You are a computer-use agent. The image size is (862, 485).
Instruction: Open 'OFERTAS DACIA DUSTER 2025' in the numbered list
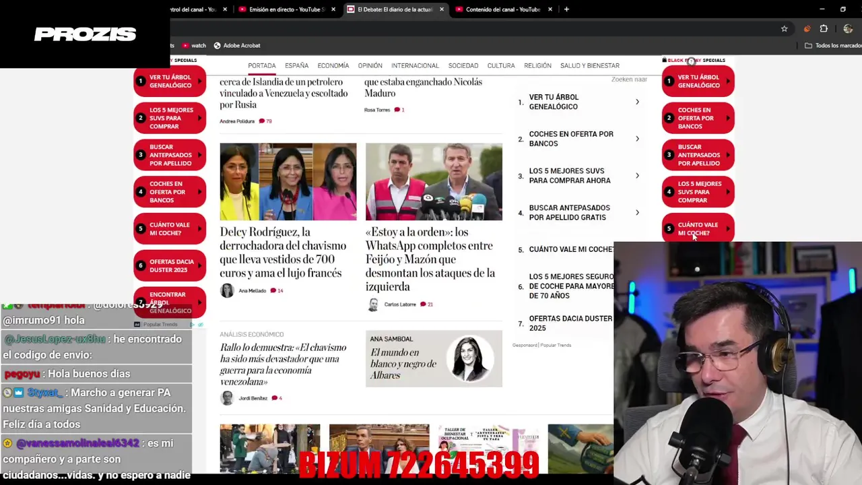point(570,323)
